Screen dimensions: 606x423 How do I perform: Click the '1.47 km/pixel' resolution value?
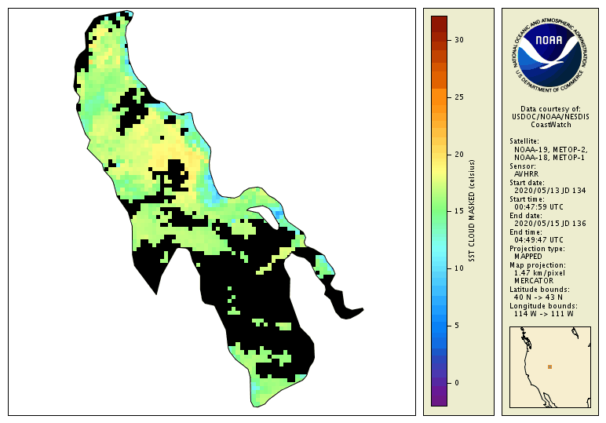click(539, 273)
